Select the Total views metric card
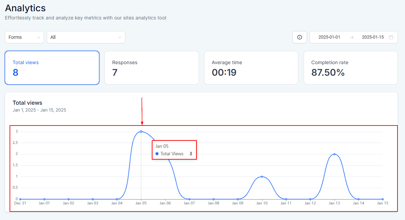Image resolution: width=405 pixels, height=220 pixels. tap(52, 68)
